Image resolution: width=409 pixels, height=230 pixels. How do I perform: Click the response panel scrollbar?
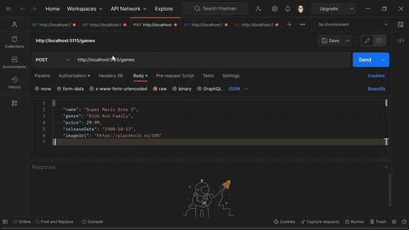(x=390, y=190)
